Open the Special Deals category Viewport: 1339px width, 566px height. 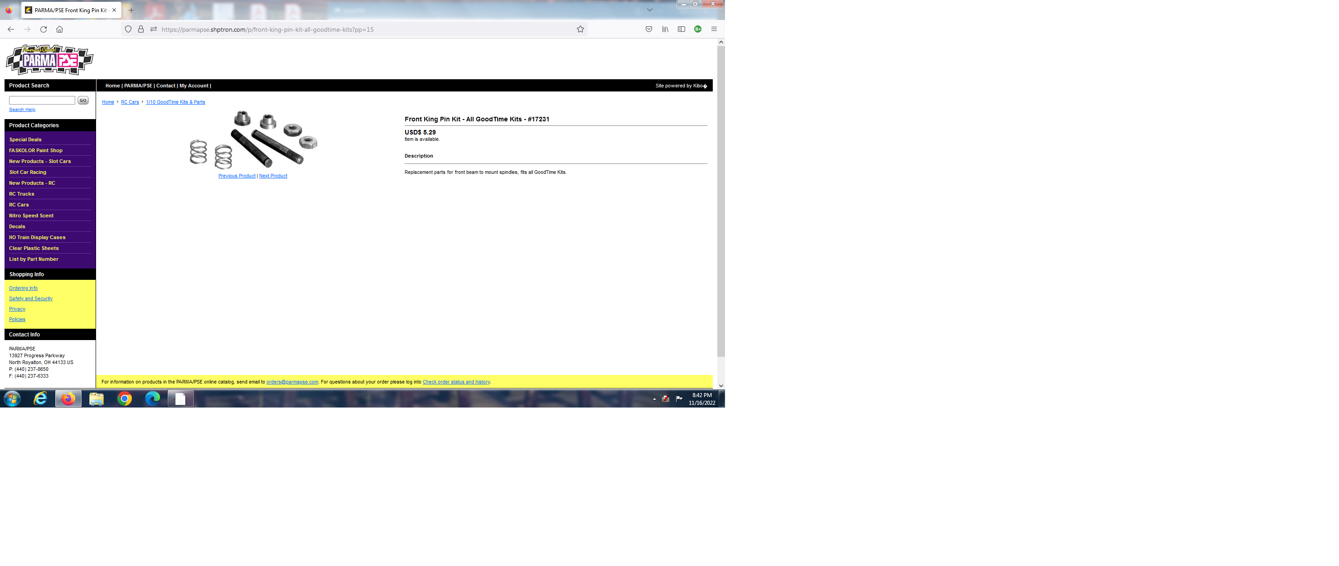click(25, 139)
